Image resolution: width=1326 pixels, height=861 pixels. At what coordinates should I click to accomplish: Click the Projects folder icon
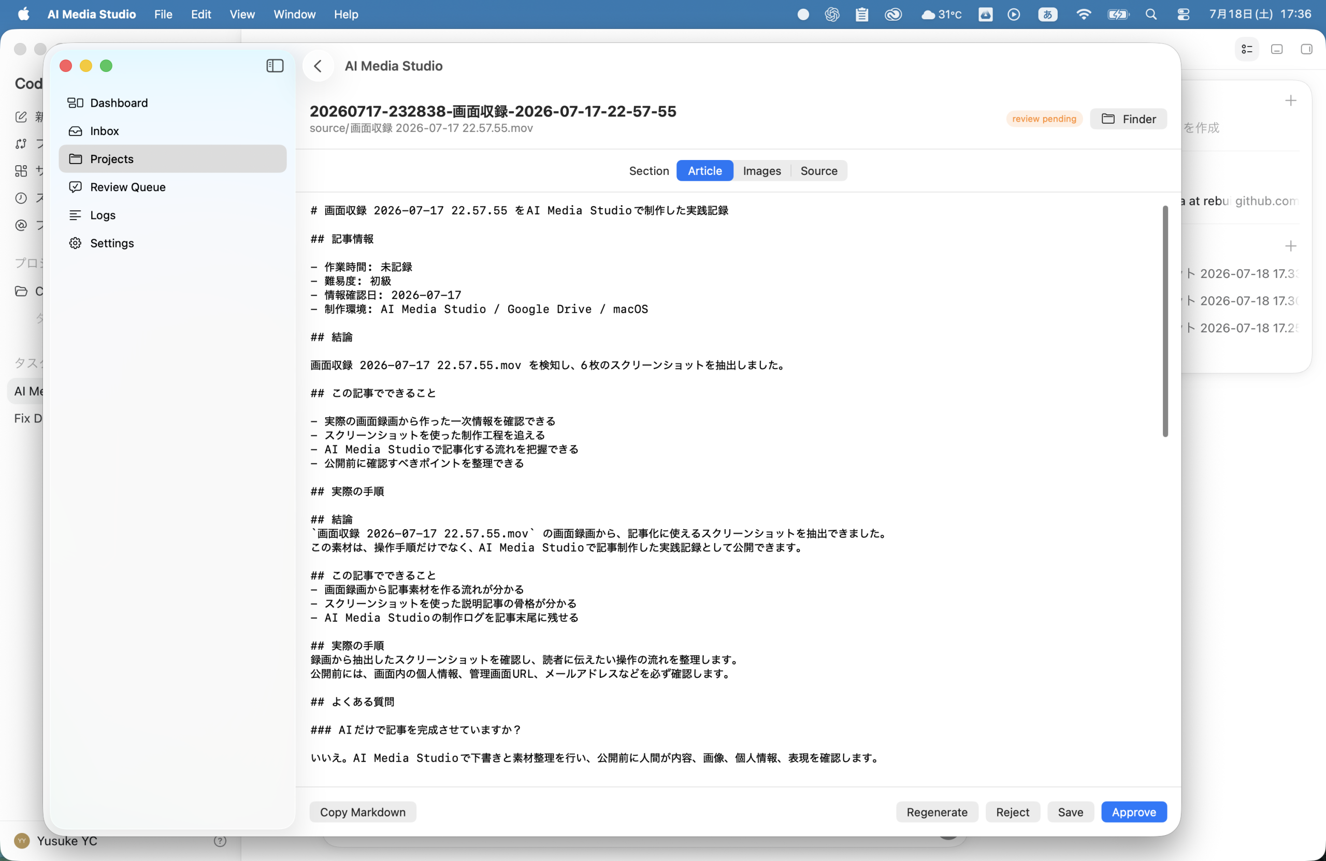pos(75,159)
